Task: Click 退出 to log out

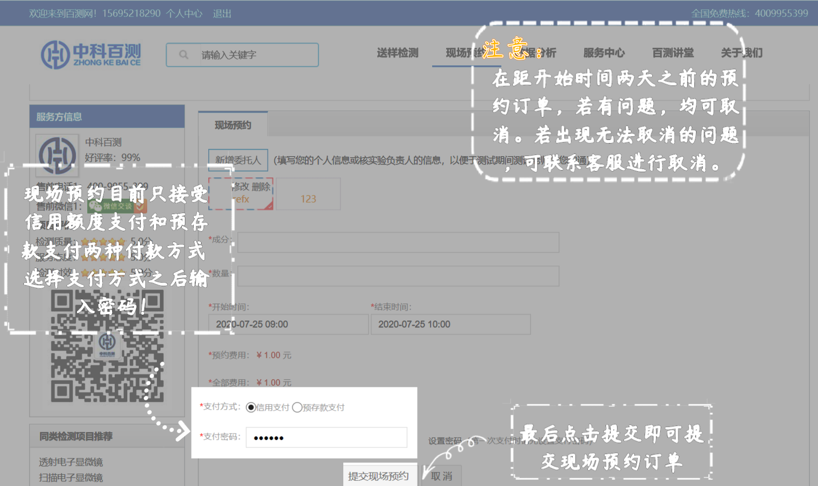Action: (222, 13)
